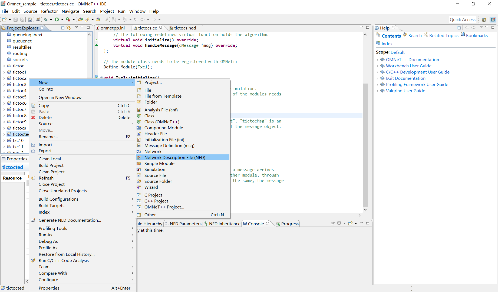The height and width of the screenshot is (292, 498).
Task: Click Properties in context menu
Action: (x=83, y=288)
